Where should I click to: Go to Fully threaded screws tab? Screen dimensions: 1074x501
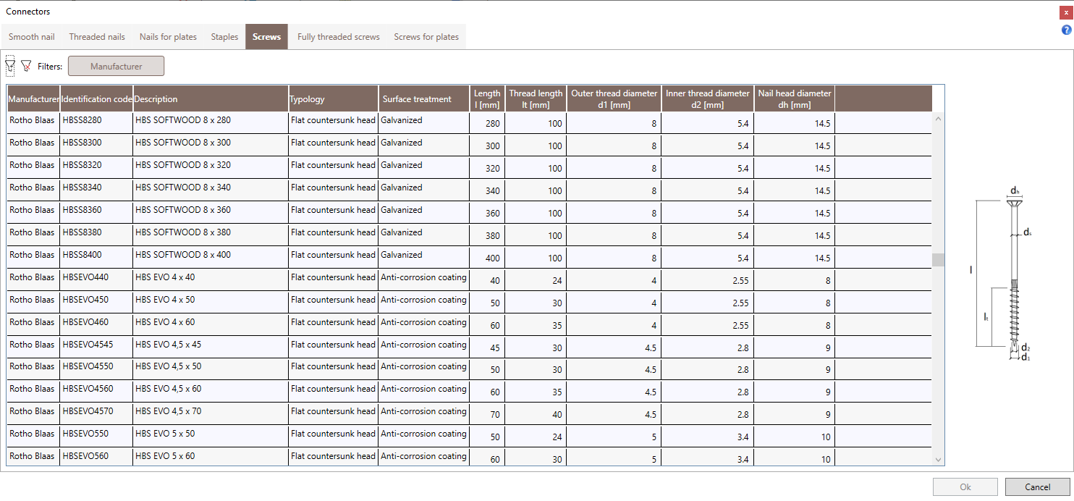(338, 37)
